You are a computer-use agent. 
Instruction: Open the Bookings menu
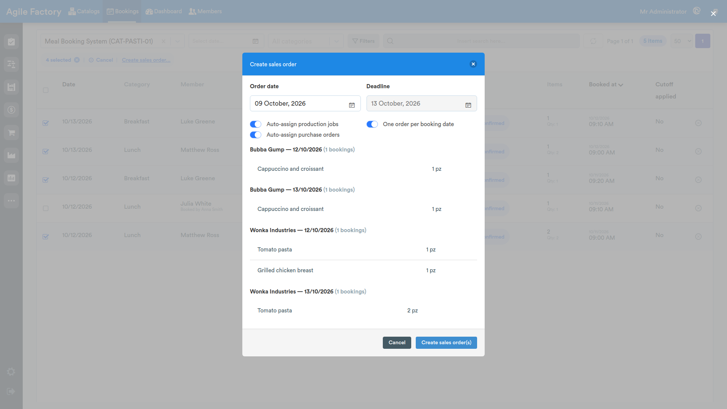(123, 11)
